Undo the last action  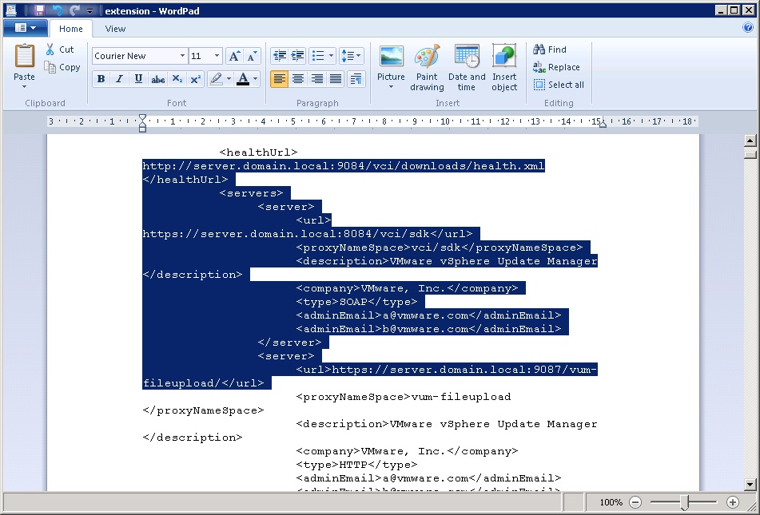point(58,10)
